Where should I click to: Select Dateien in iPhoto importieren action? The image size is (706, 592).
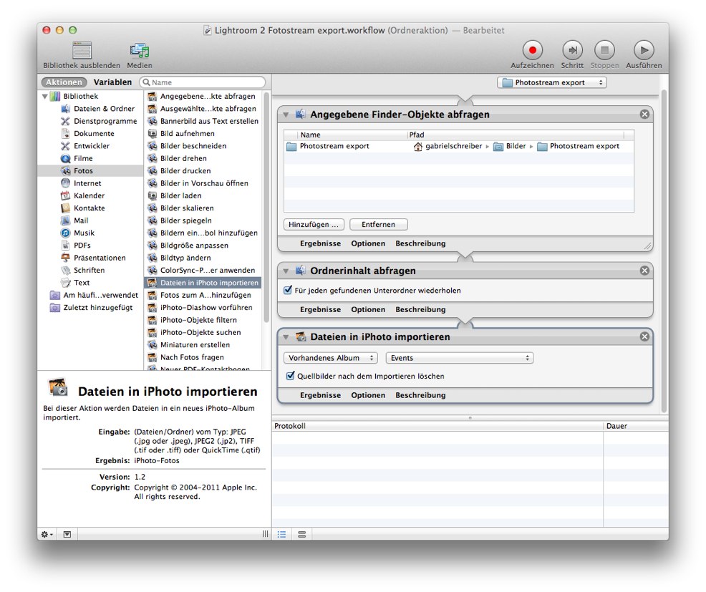point(203,283)
